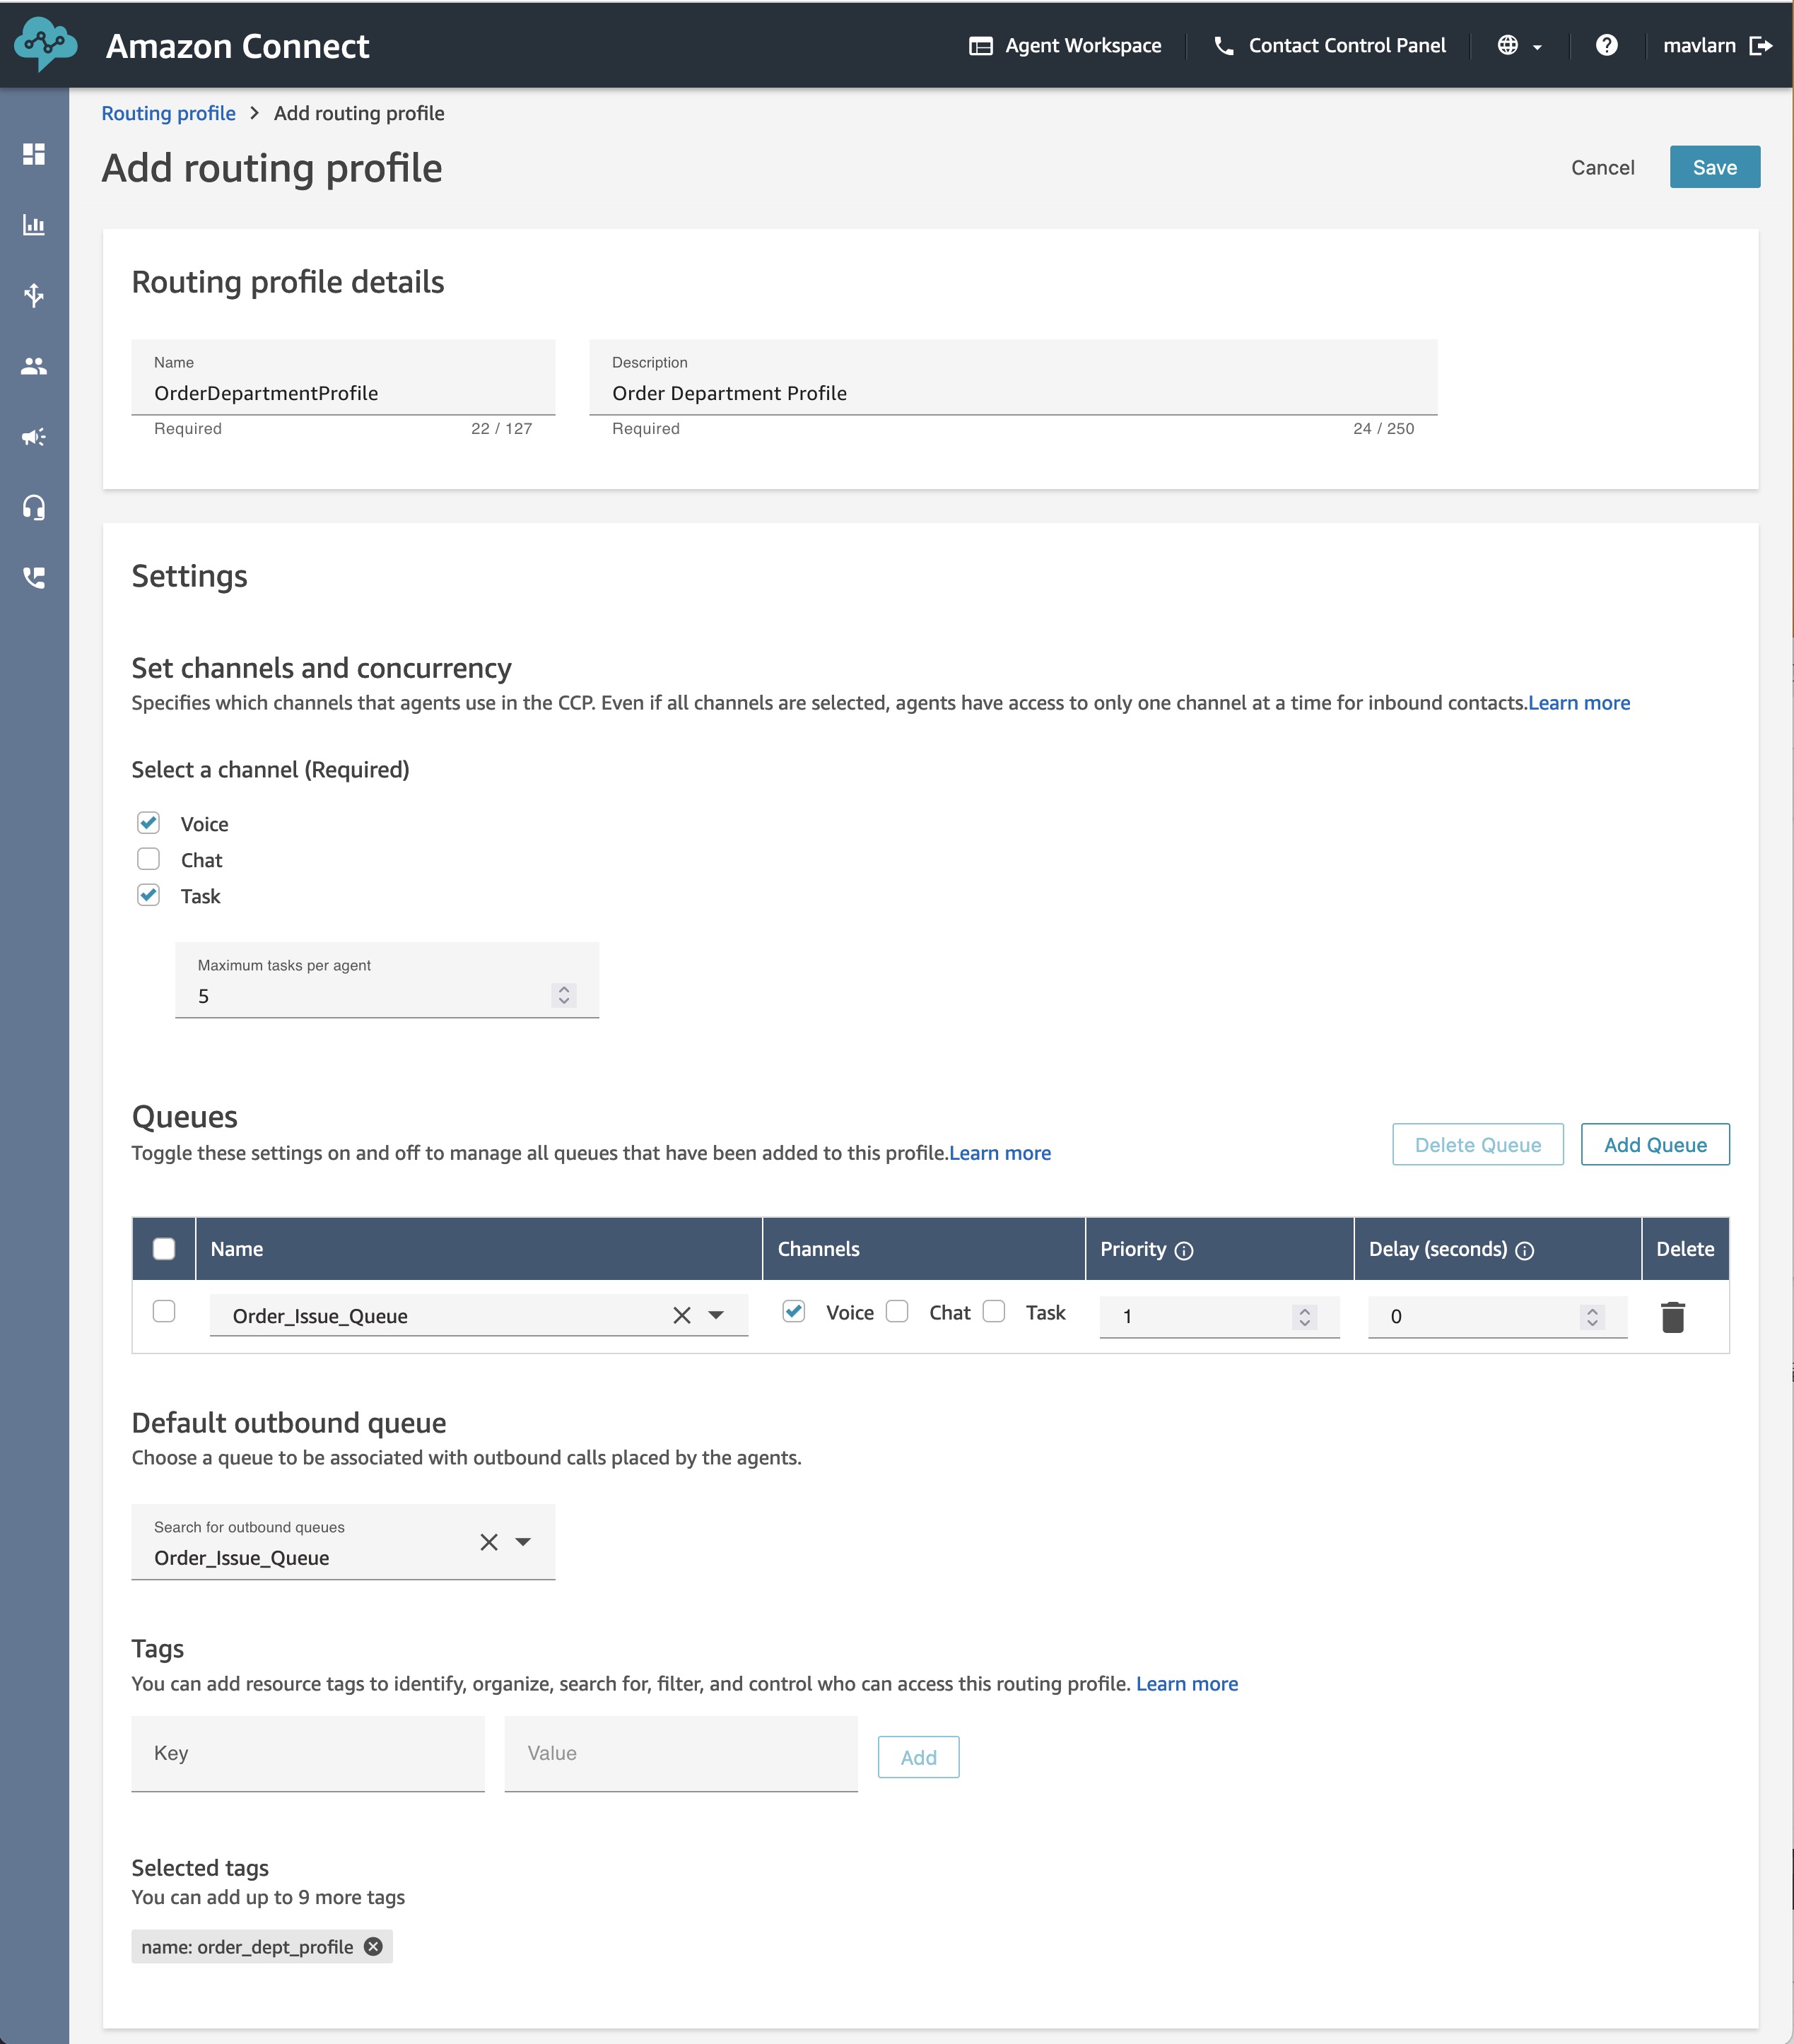Open the dashboard icon in sidebar
This screenshot has width=1794, height=2044.
pyautogui.click(x=34, y=154)
